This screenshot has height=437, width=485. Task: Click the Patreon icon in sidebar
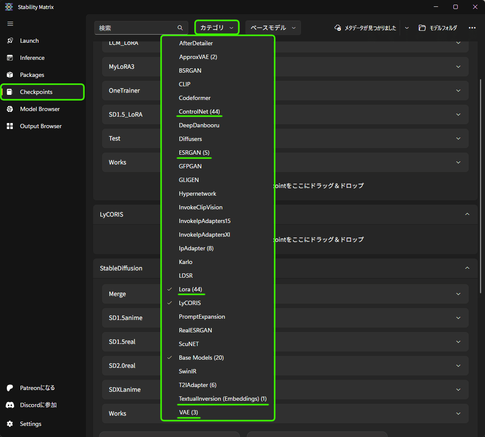click(x=10, y=388)
